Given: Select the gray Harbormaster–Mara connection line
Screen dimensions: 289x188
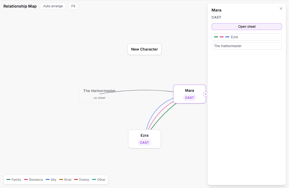Looking at the screenshot, I should 144,90.
